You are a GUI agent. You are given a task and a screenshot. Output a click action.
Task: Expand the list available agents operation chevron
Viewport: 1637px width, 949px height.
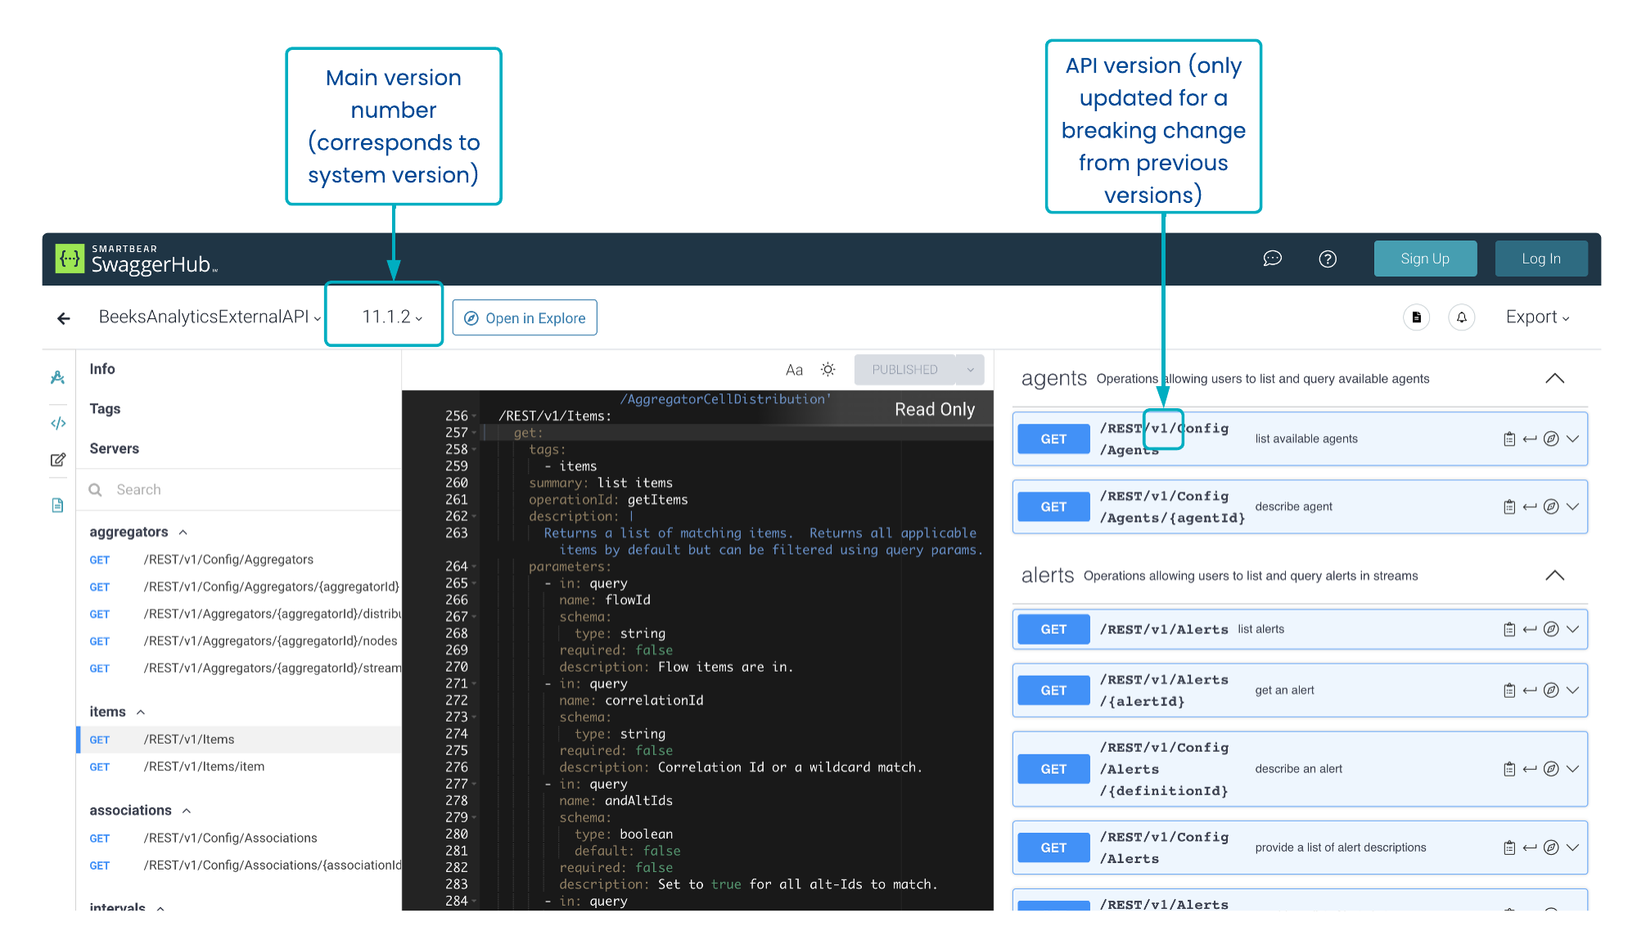[1572, 439]
